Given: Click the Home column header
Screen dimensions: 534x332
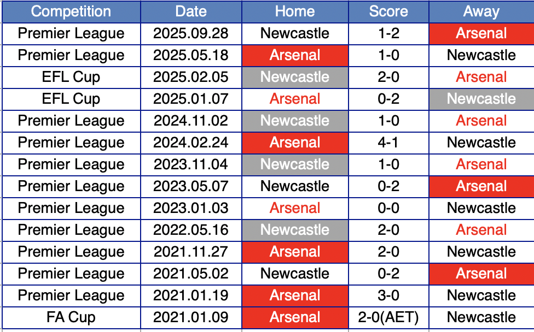Looking at the screenshot, I should pos(295,11).
